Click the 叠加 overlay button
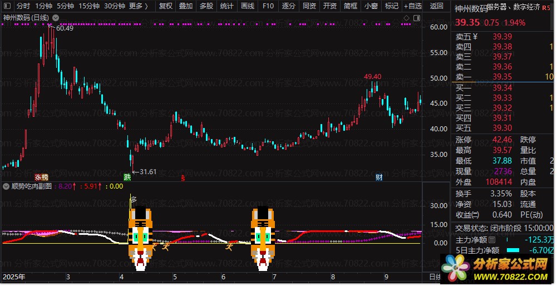Viewport: 557px width, 286px height. 186,6
